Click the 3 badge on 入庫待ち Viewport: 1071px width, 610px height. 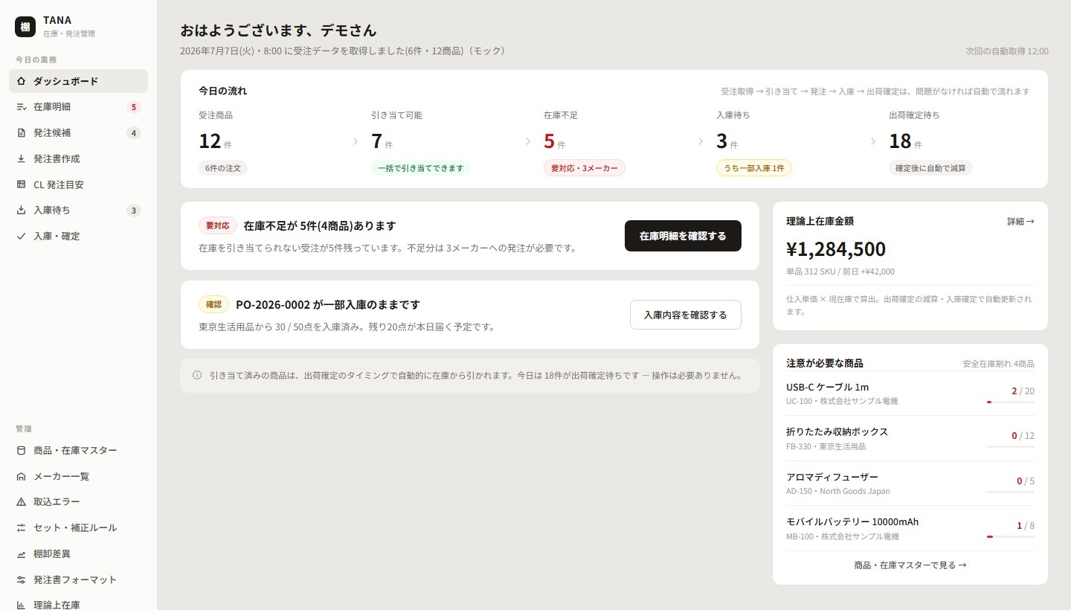pos(134,211)
